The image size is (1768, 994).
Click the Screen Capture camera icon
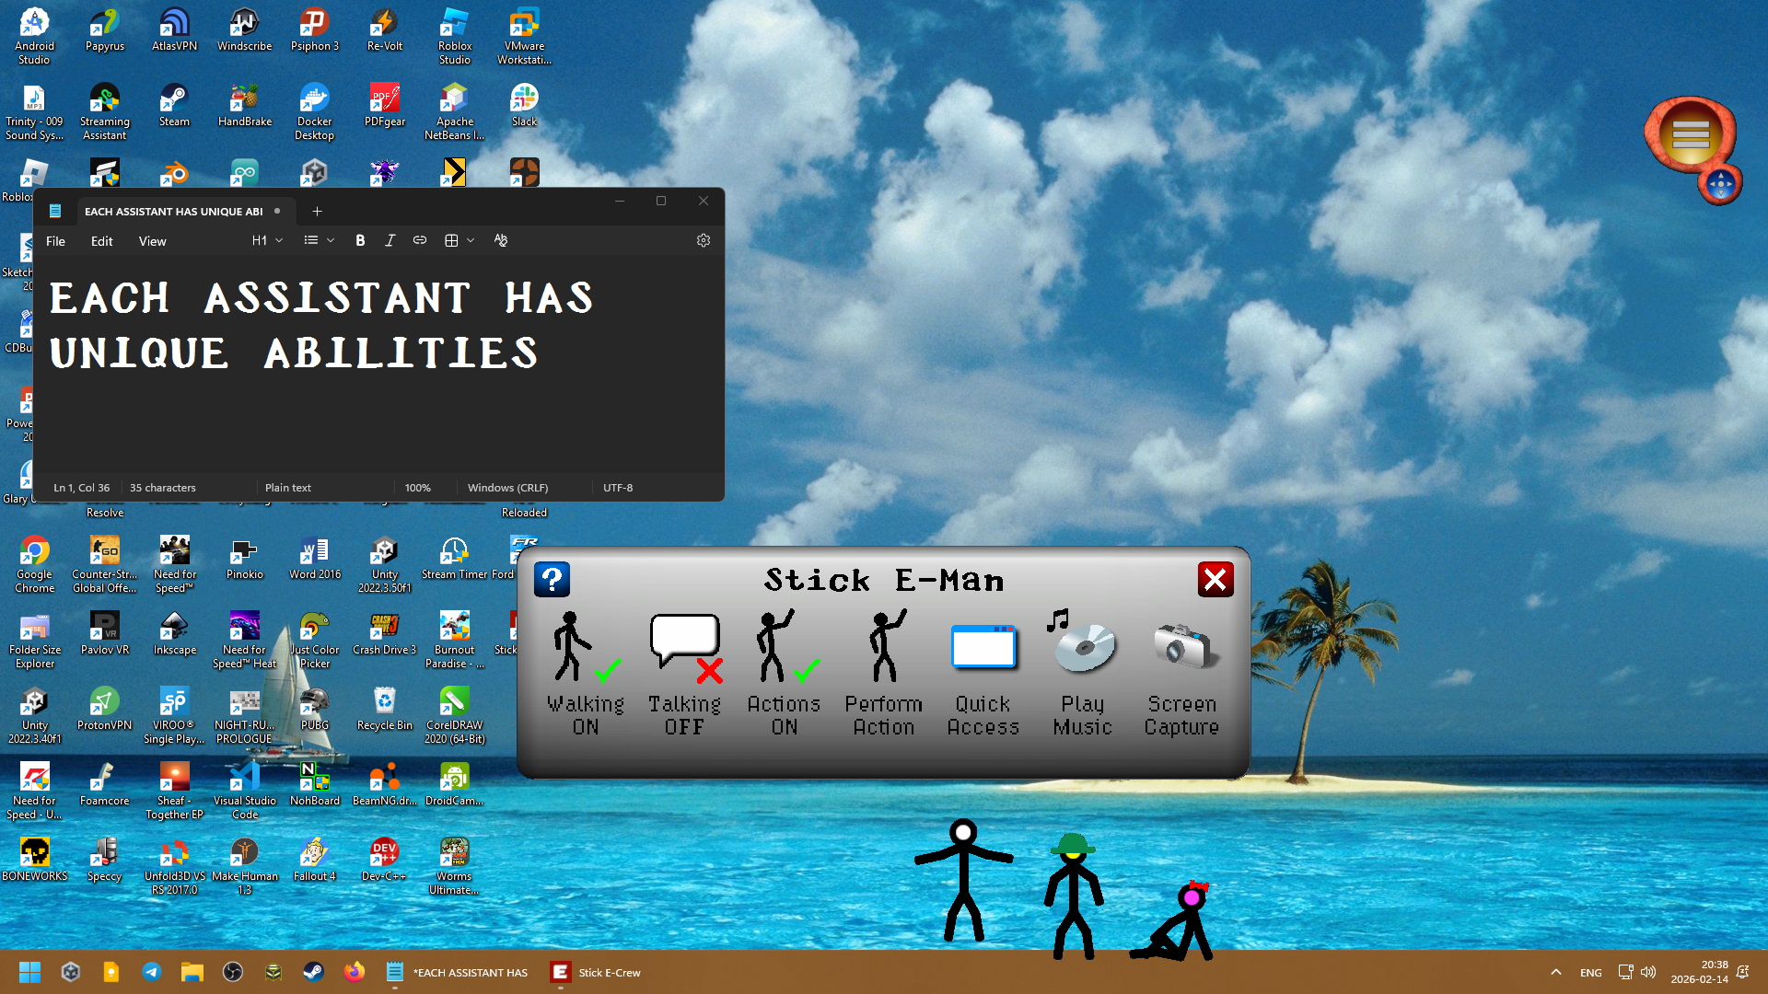(x=1182, y=647)
